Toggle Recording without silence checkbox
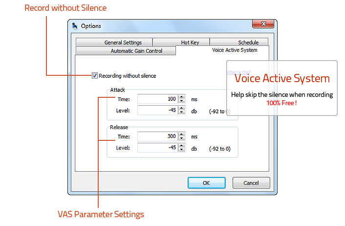Viewport: 345px width, 226px height. (95, 76)
